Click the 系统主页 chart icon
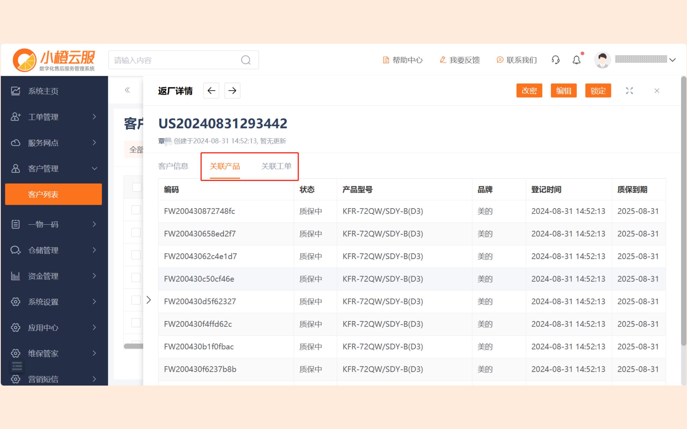687x429 pixels. (x=16, y=91)
